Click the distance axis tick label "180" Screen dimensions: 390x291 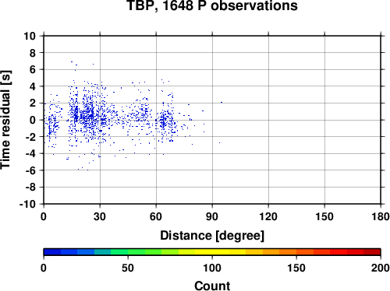pos(381,216)
